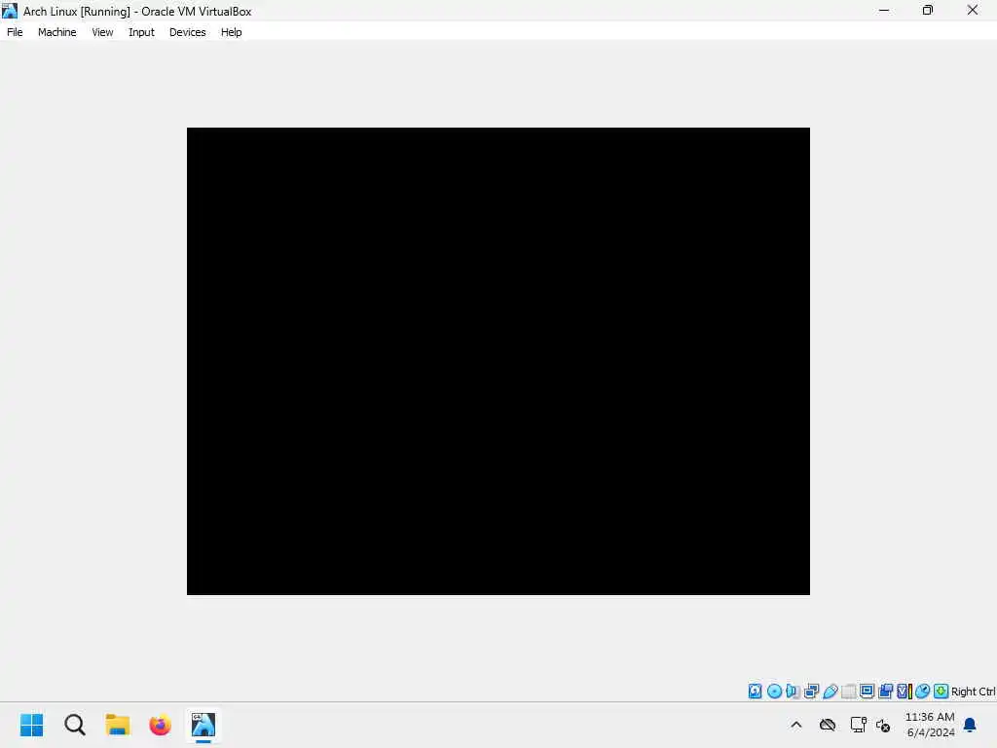The height and width of the screenshot is (748, 997).
Task: Click the VirtualBox VM taskbar icon
Action: tap(203, 725)
